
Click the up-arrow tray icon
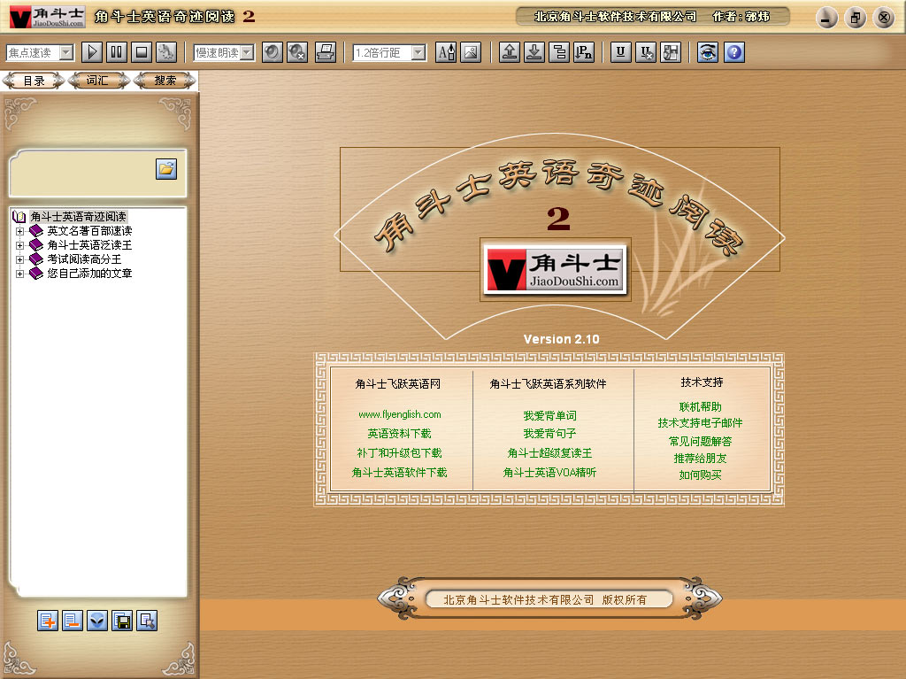tap(510, 52)
